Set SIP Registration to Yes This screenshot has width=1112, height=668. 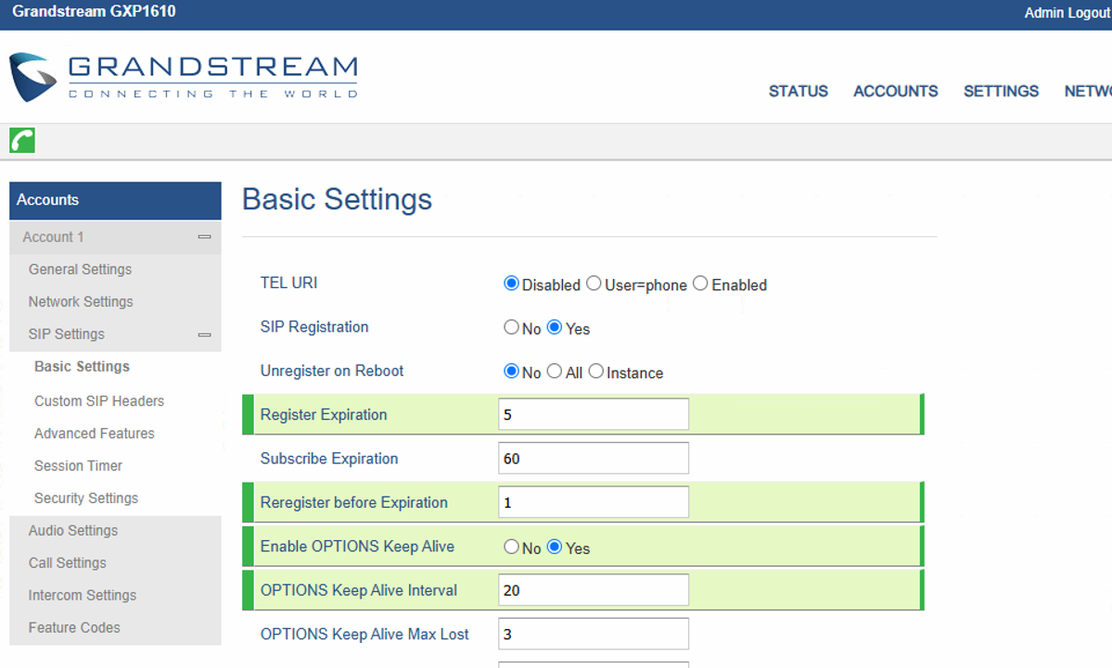(x=555, y=327)
